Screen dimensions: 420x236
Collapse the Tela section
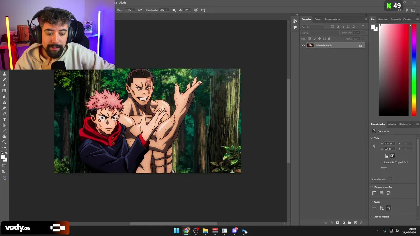[372, 138]
